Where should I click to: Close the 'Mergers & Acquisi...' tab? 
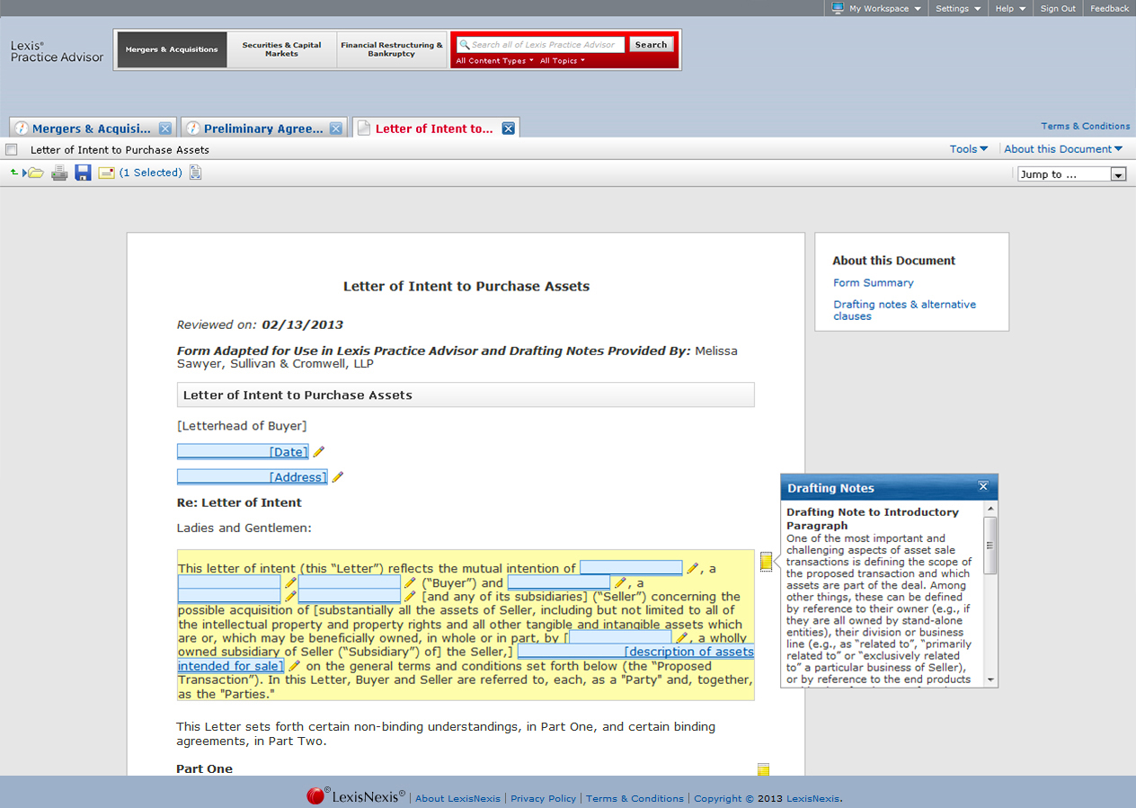tap(165, 129)
